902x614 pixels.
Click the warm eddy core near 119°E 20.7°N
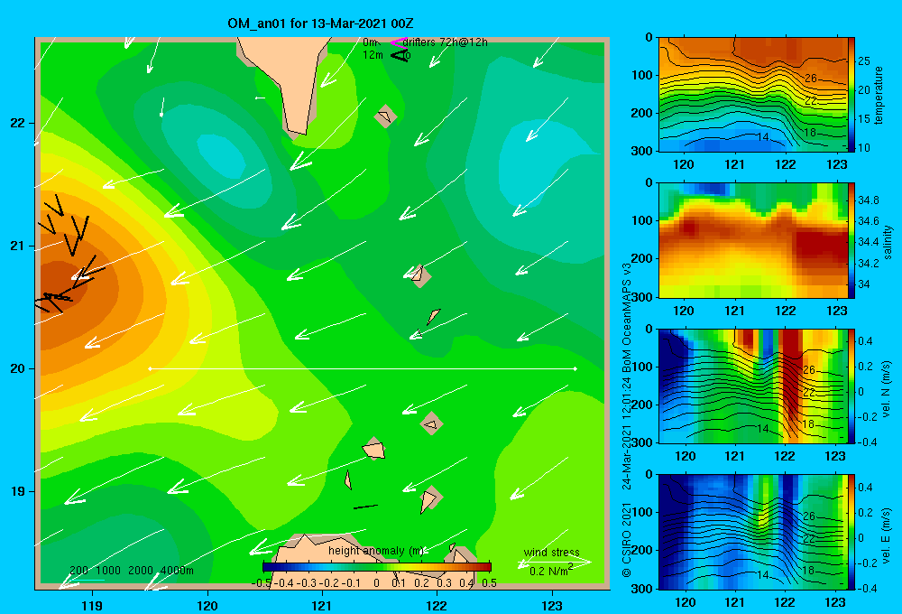click(60, 283)
